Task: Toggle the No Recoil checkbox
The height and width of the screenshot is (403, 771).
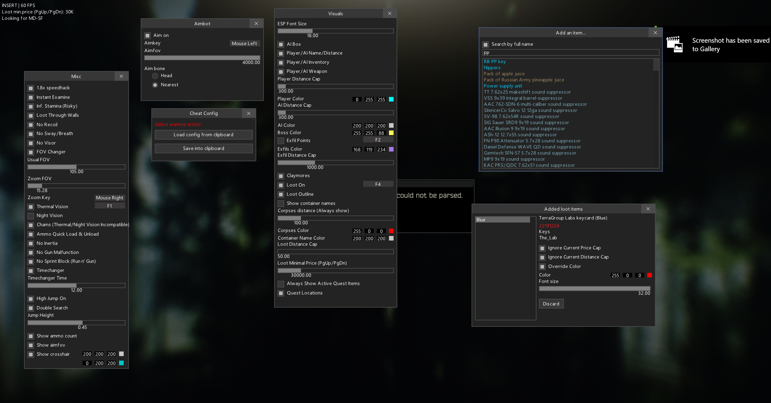Action: 31,125
